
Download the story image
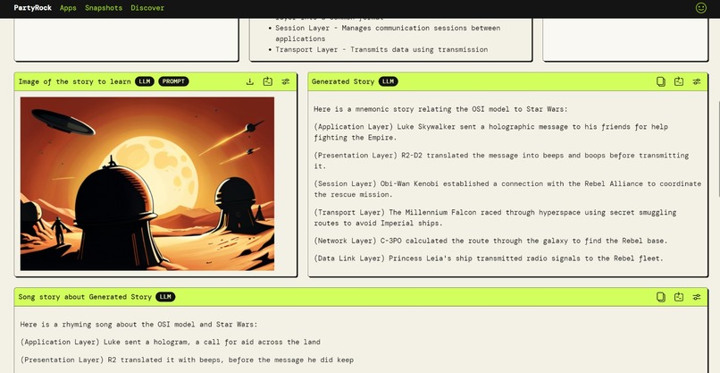pos(250,82)
